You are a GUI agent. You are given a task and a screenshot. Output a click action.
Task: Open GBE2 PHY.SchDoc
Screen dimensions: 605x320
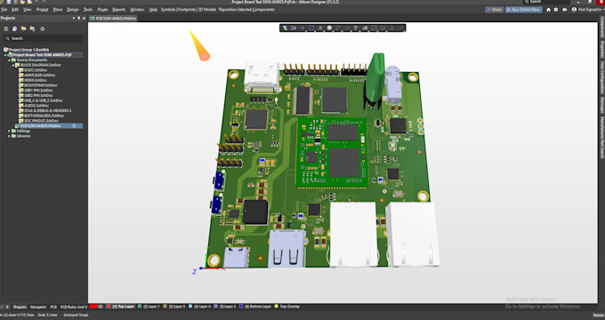38,95
